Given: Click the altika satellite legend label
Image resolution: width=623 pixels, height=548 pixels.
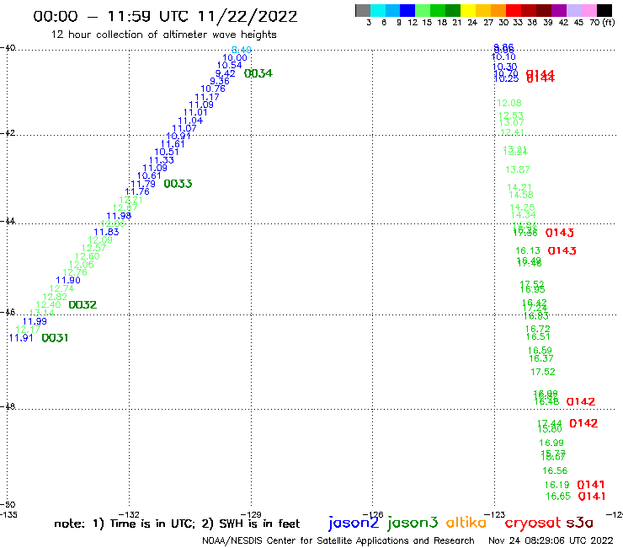Looking at the screenshot, I should 466,523.
